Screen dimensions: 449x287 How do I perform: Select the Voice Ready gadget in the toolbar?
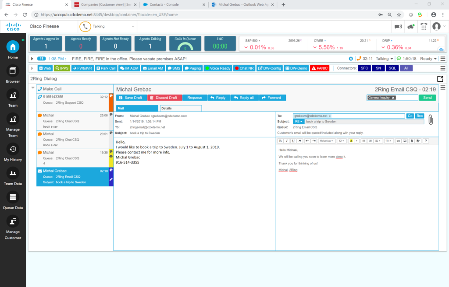pyautogui.click(x=217, y=68)
